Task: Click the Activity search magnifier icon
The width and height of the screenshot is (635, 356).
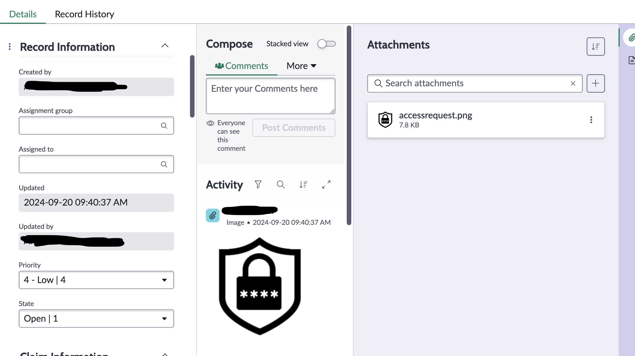Action: click(281, 185)
